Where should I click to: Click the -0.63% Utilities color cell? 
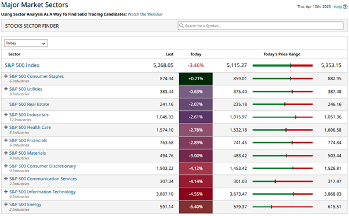196,92
